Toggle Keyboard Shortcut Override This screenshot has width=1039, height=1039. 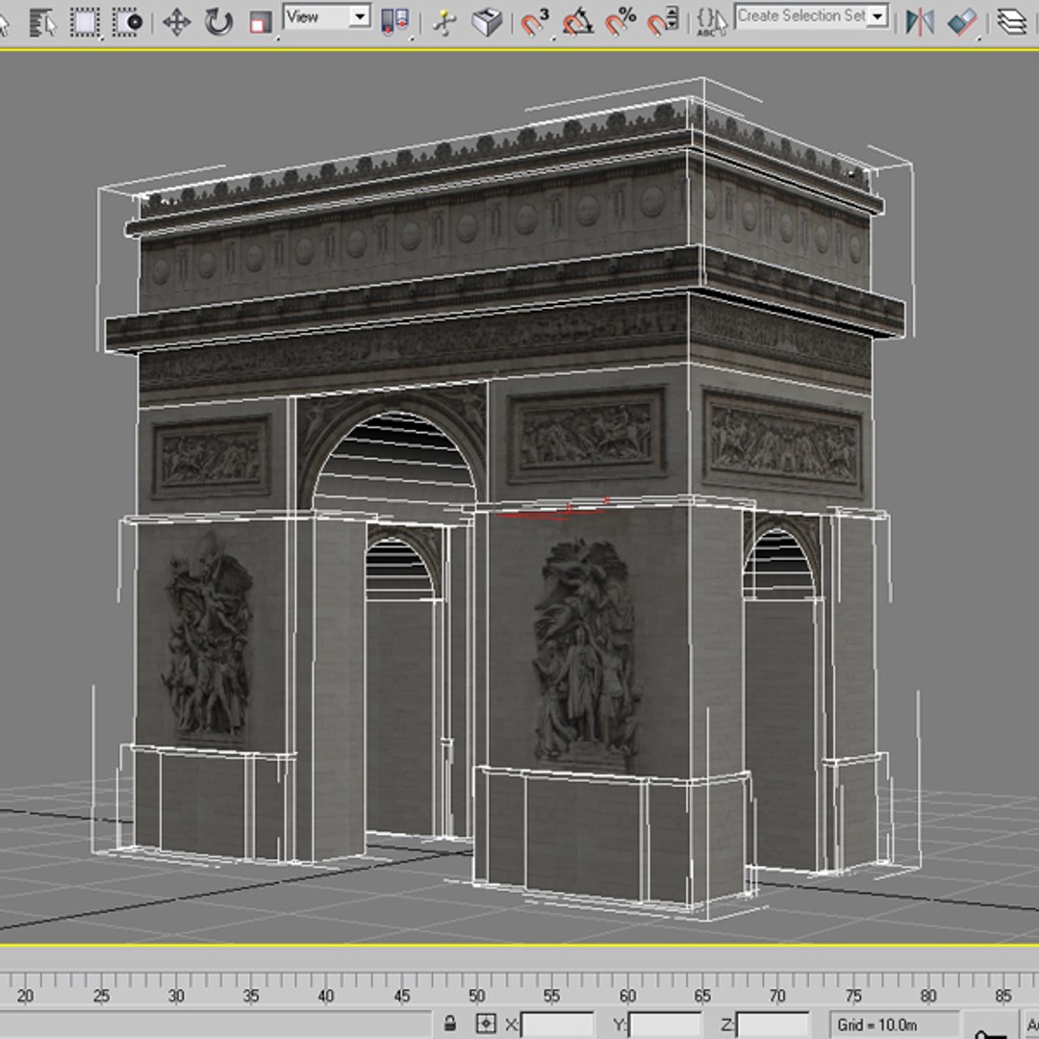[x=487, y=22]
